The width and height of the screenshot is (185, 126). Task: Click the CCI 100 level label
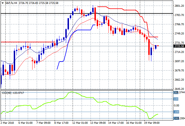point(176,99)
